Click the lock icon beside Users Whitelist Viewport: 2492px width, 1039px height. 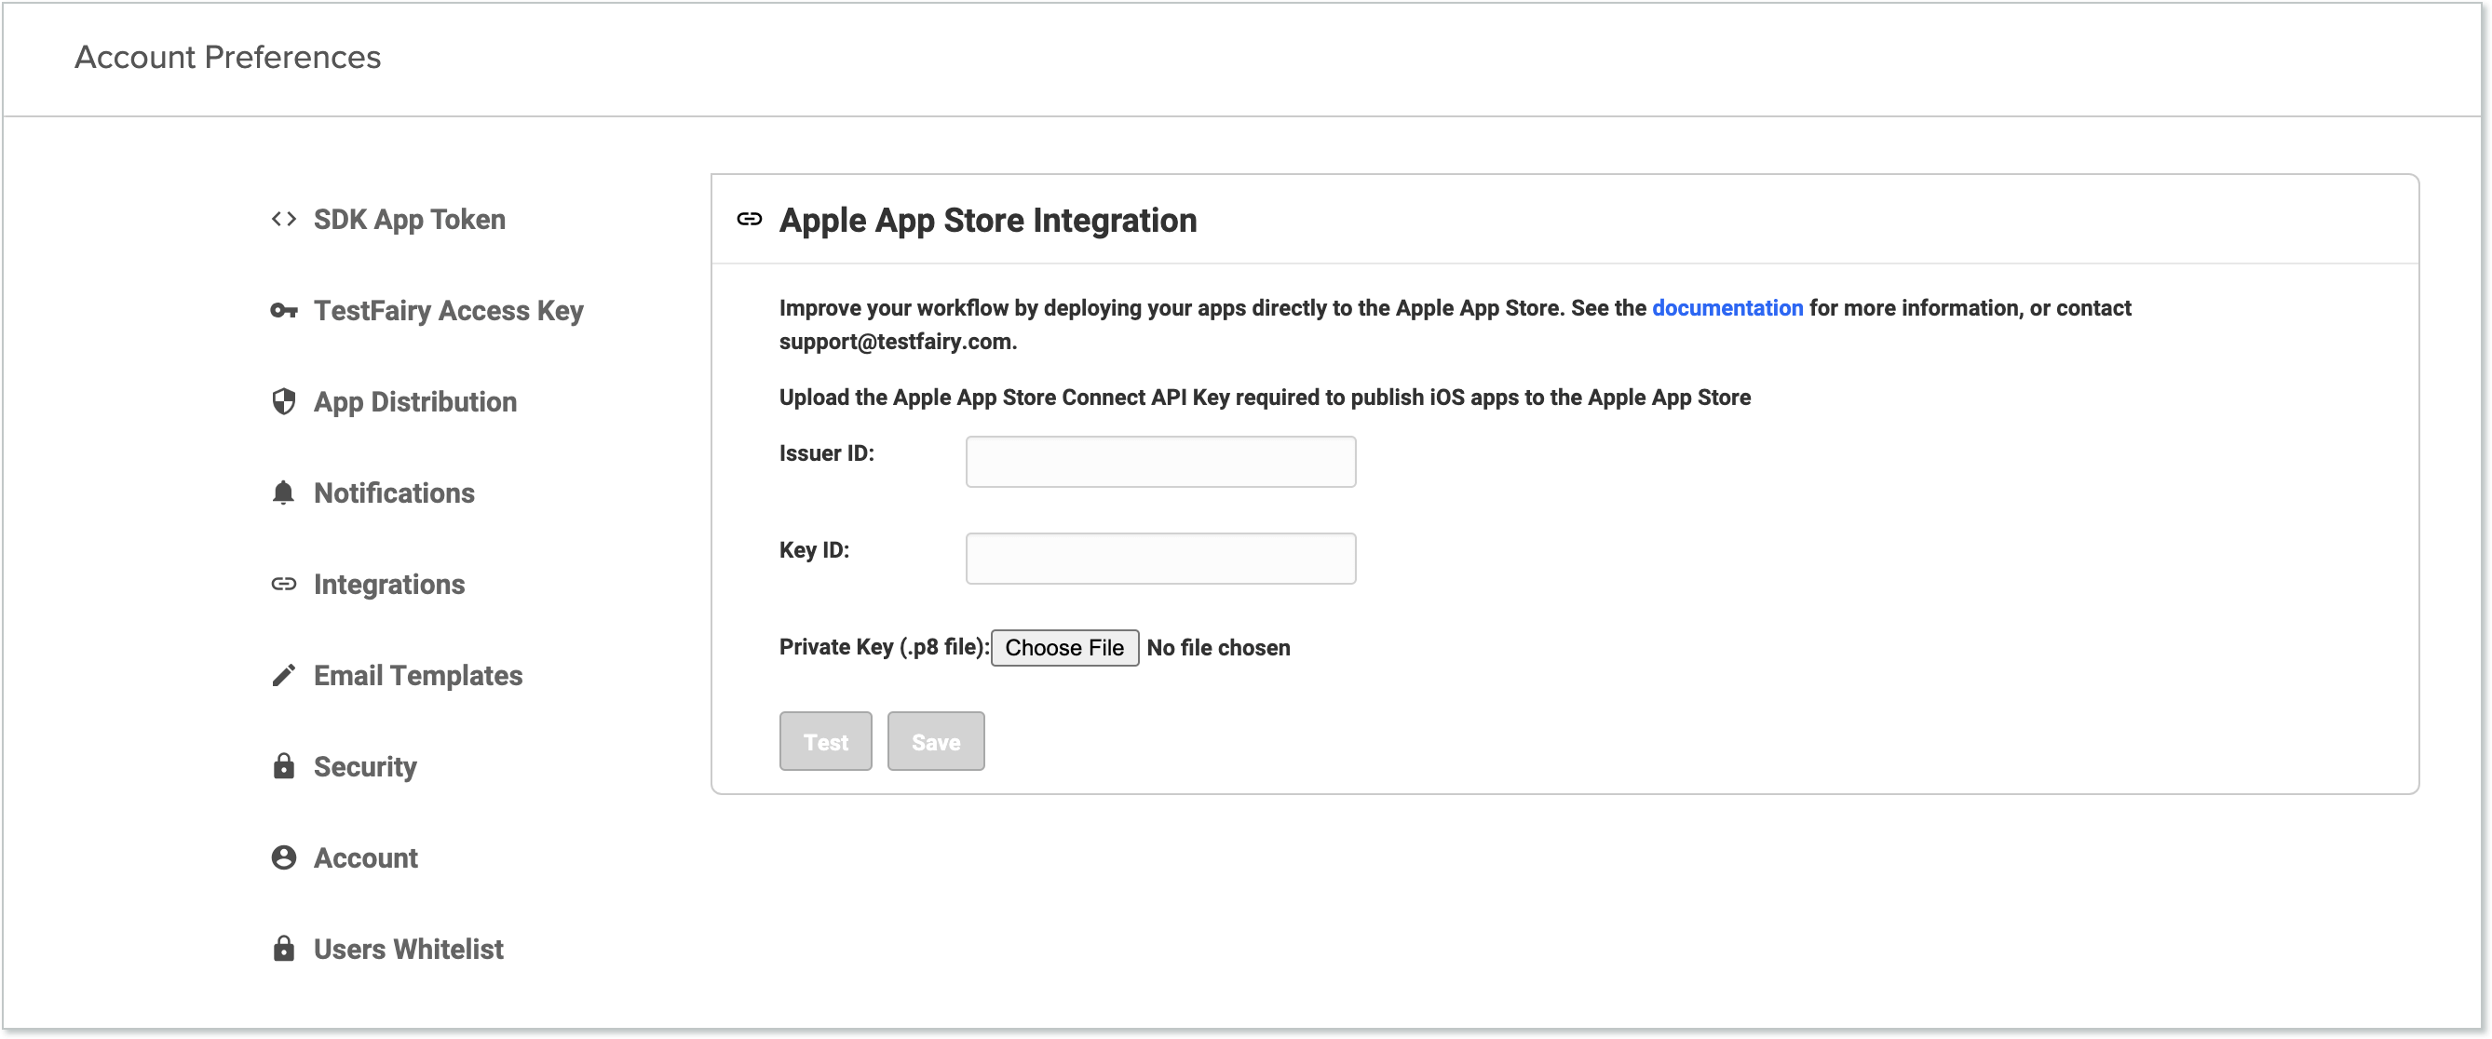283,948
